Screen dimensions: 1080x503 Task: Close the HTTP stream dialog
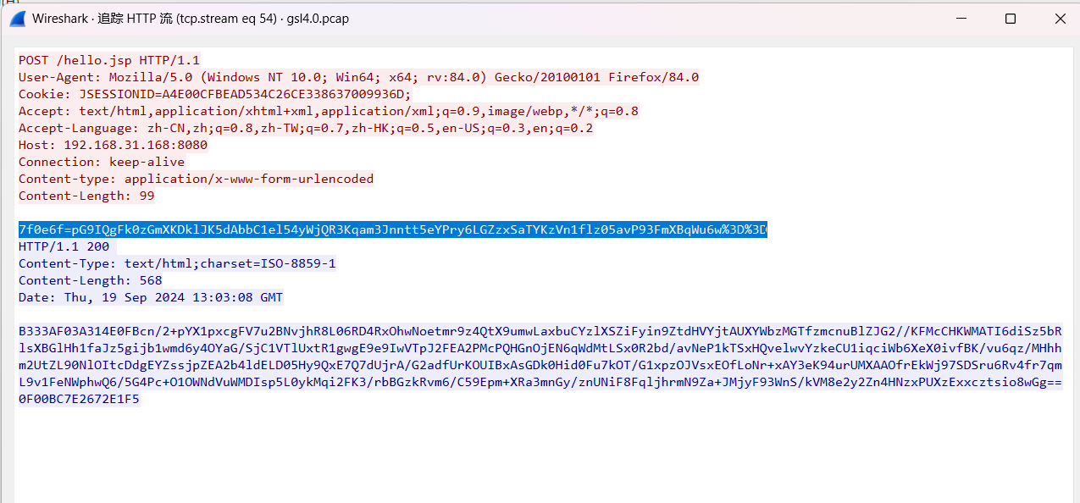(1061, 19)
